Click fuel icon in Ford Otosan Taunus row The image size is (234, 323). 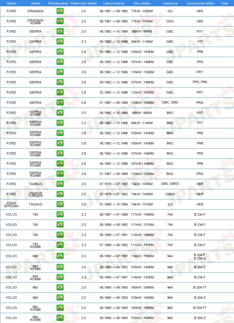[x=60, y=204]
